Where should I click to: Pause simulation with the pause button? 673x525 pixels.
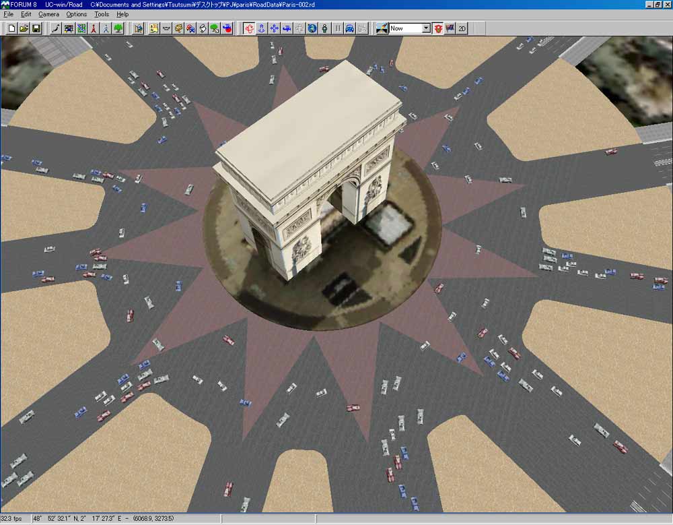337,28
